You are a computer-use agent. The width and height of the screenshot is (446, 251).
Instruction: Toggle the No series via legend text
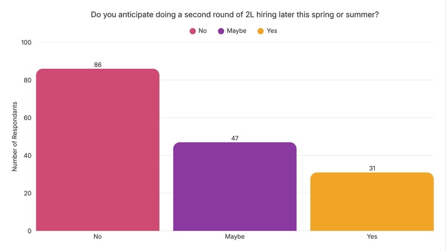coord(203,31)
